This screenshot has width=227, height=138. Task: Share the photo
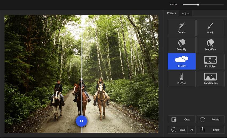tap(210, 130)
